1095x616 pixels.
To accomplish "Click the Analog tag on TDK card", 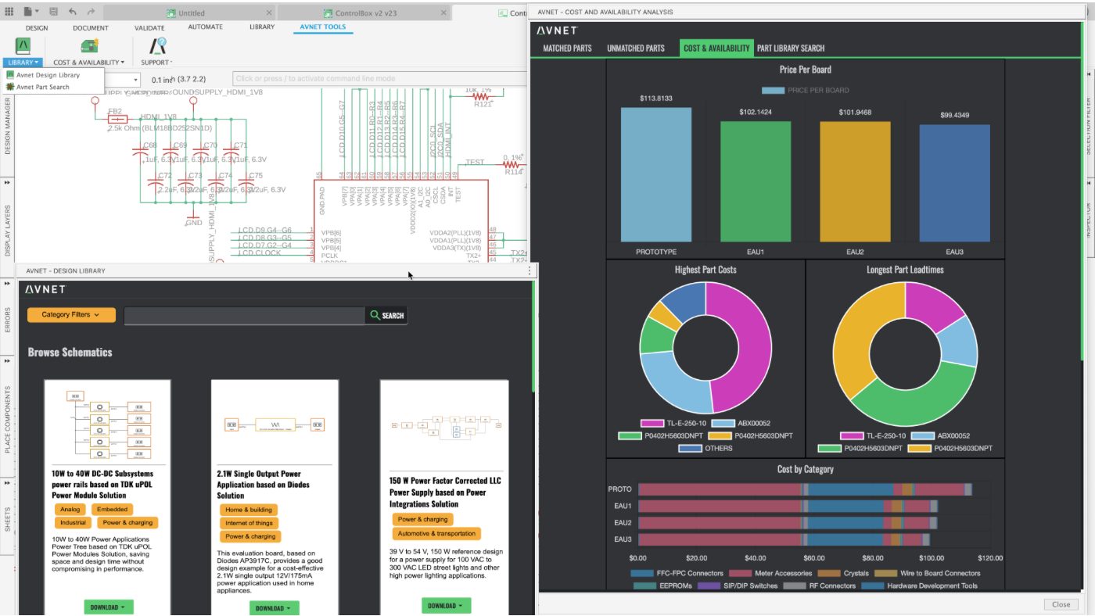I will [70, 510].
